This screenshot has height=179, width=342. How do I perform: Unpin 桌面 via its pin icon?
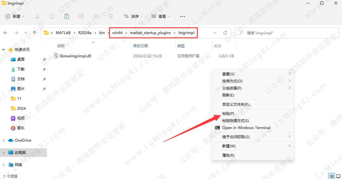coord(44,60)
